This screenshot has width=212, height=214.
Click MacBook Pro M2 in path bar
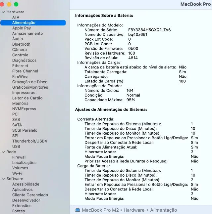click(100, 210)
